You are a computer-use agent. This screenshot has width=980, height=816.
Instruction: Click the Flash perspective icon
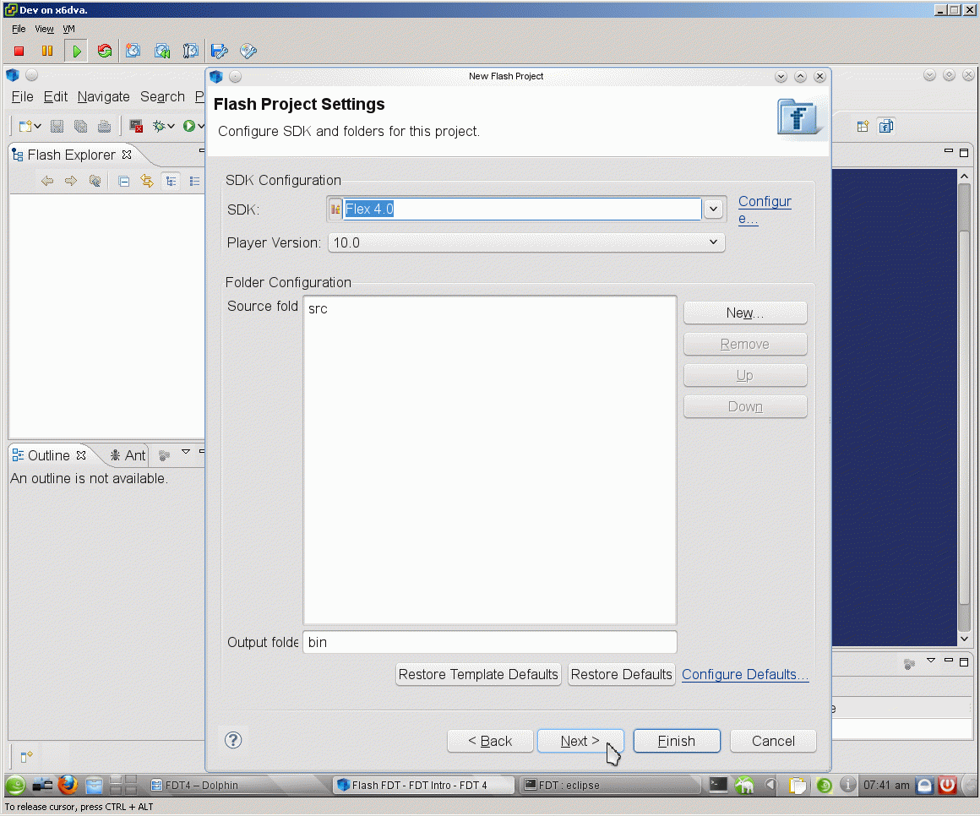[x=885, y=126]
